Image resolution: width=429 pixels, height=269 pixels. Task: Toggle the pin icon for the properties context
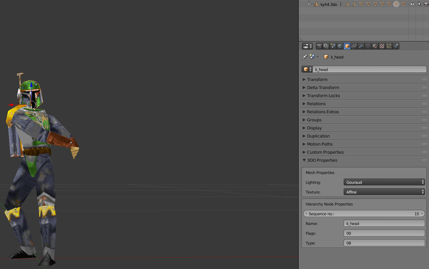pyautogui.click(x=305, y=57)
